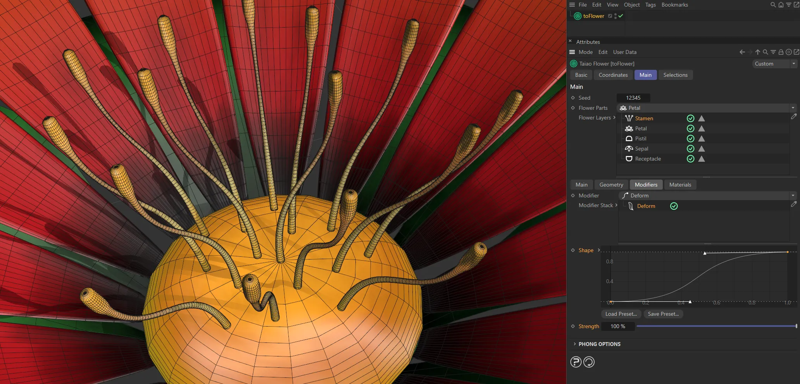This screenshot has height=384, width=800.
Task: Click the lock icon in Attributes panel
Action: [x=781, y=52]
